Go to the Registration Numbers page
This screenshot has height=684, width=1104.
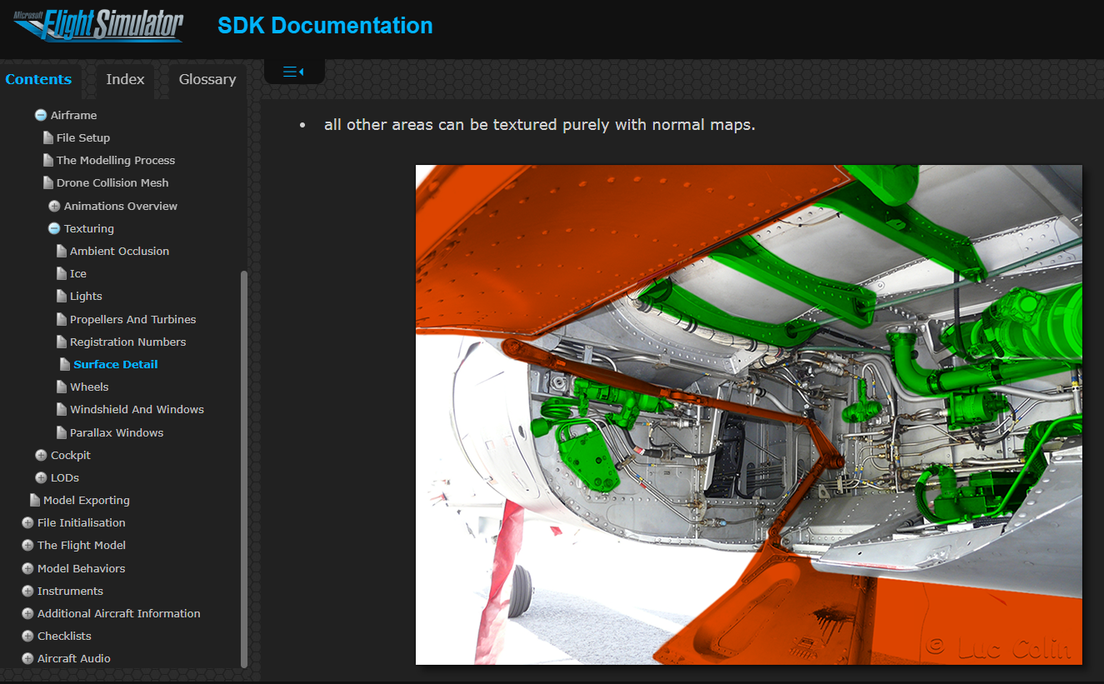click(x=127, y=342)
